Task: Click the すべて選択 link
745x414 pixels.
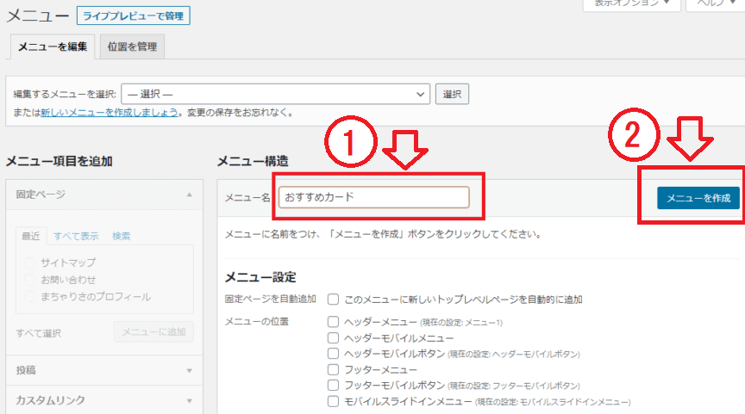Action: (38, 333)
